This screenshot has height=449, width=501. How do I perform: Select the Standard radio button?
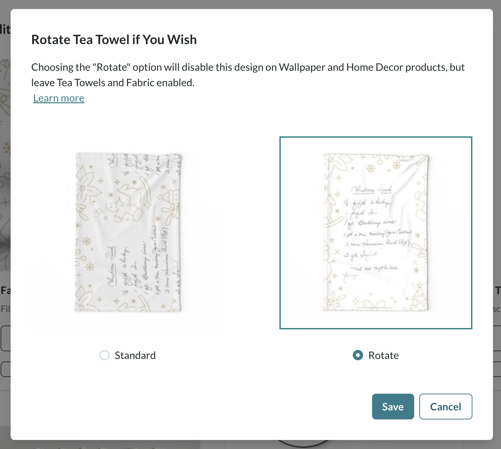tap(105, 355)
